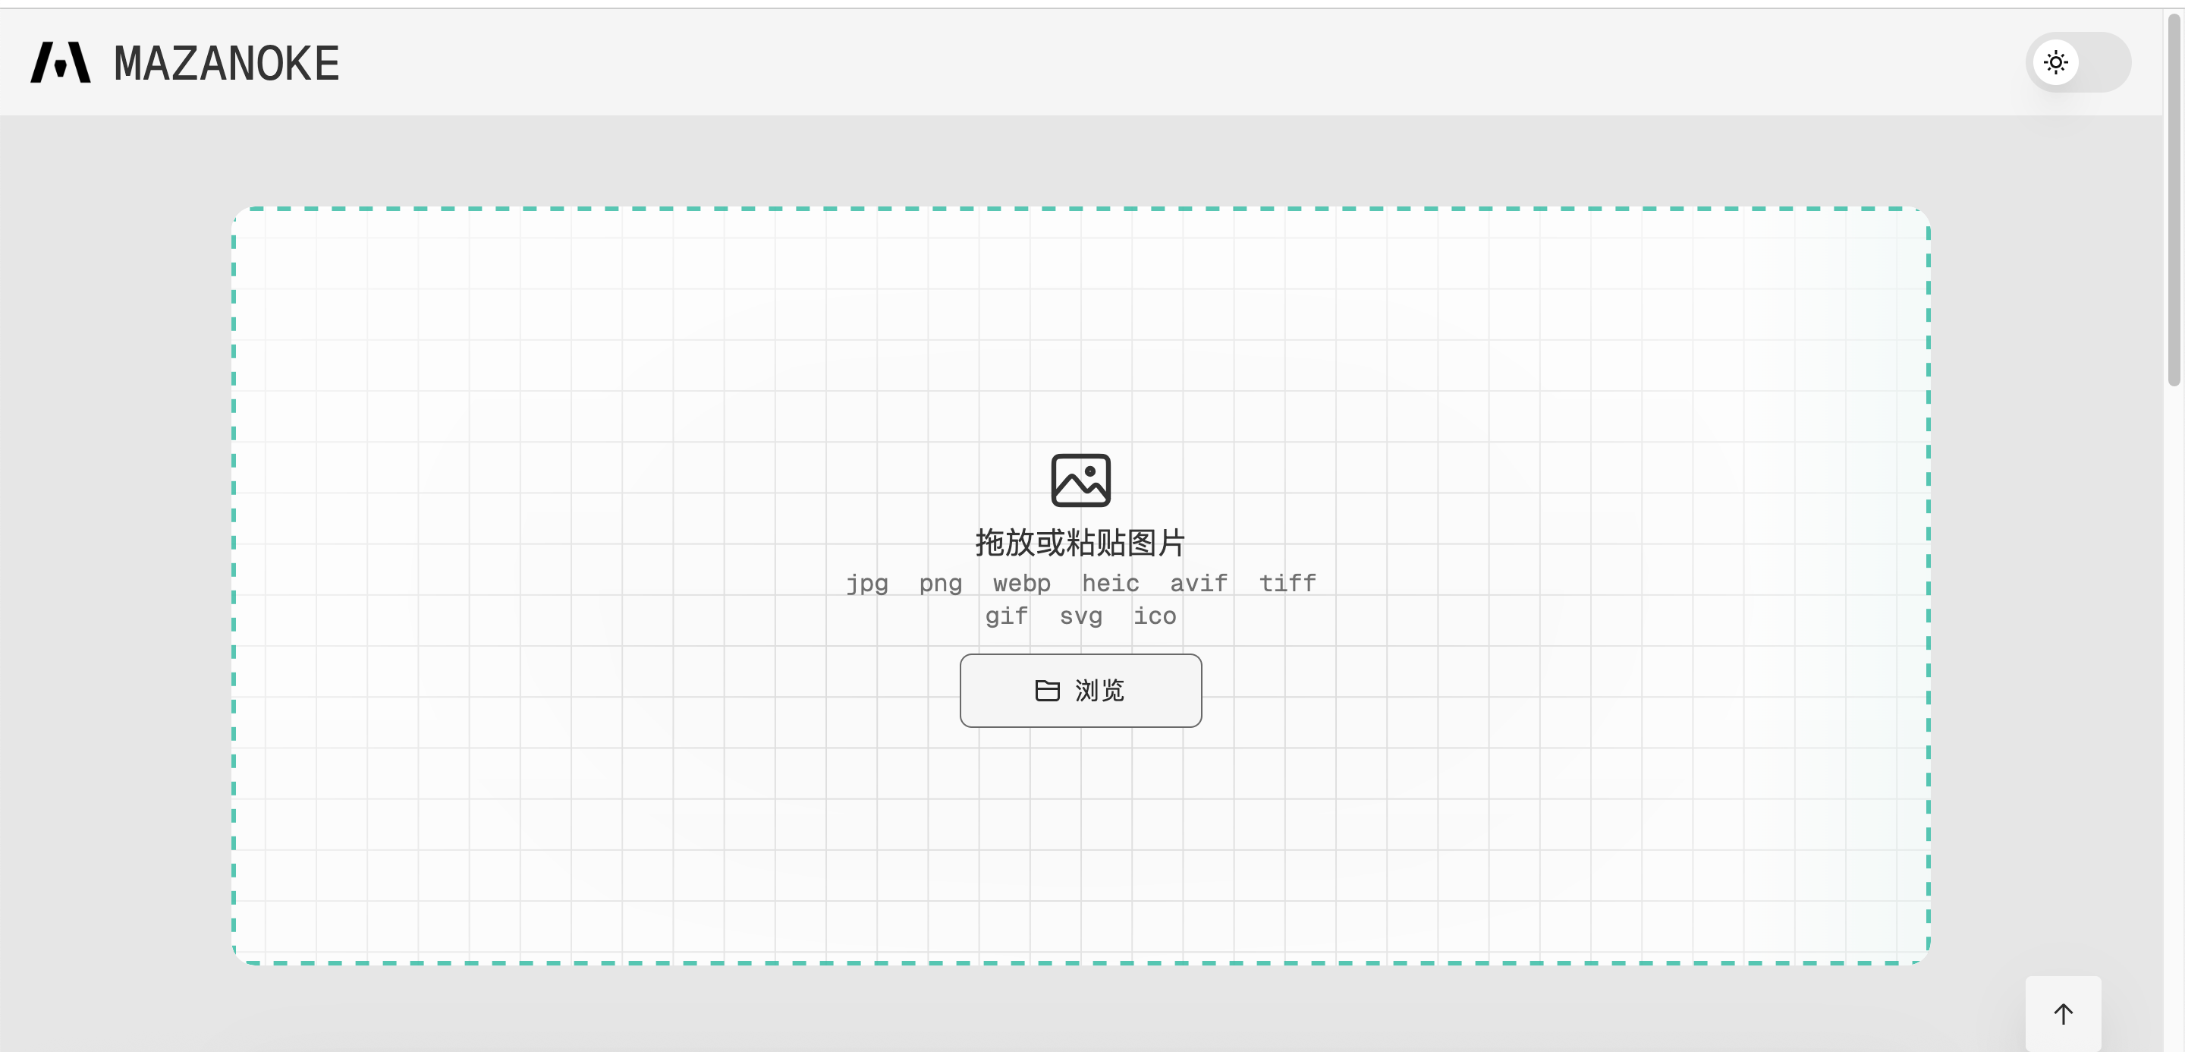This screenshot has width=2185, height=1052.
Task: Click the picture icon in drop zone
Action: tap(1080, 480)
